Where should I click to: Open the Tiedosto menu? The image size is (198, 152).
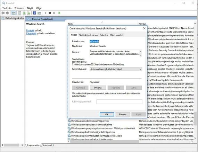coord(7,8)
